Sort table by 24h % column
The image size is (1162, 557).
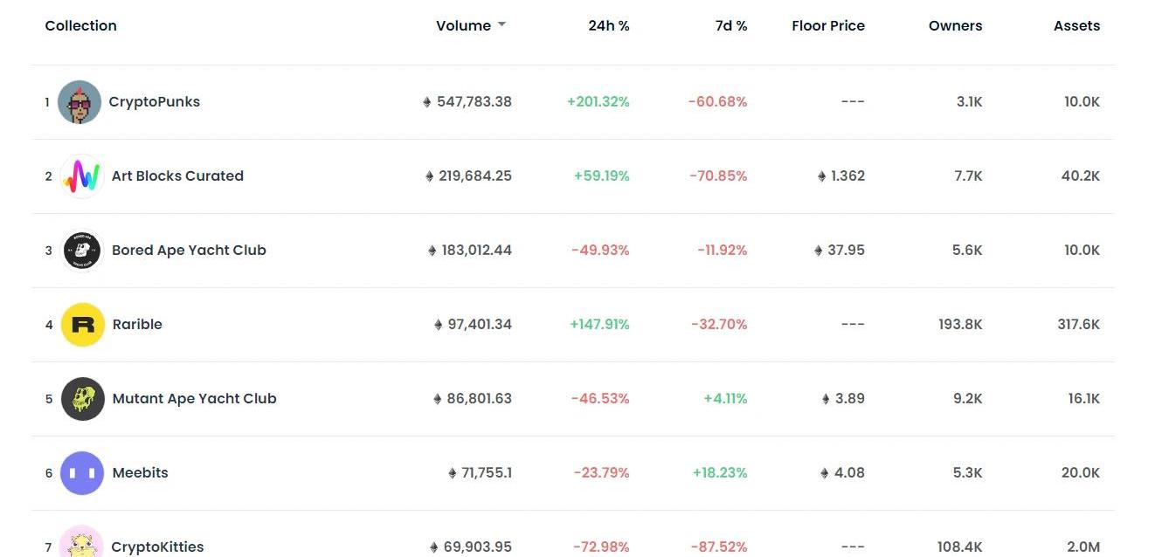pos(608,26)
